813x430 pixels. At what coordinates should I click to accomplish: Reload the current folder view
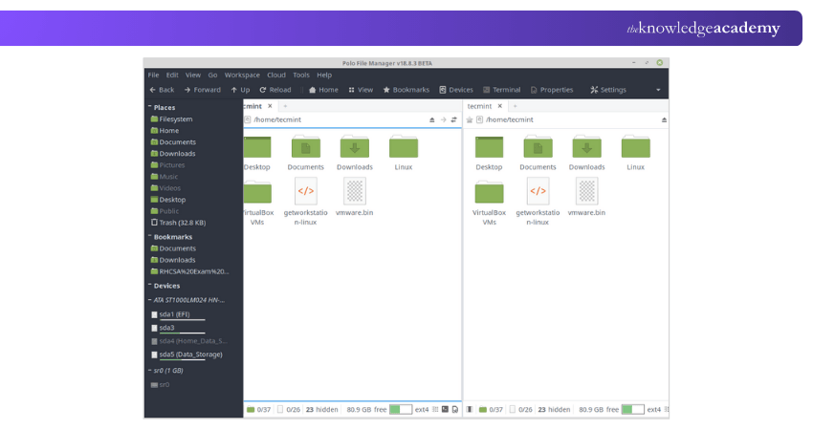[x=274, y=90]
